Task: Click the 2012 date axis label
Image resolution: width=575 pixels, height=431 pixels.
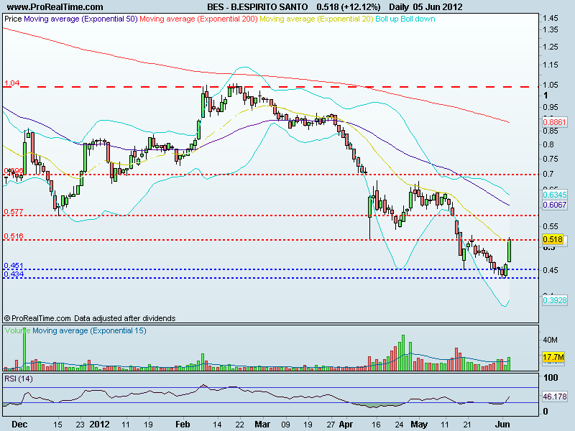Action: pyautogui.click(x=100, y=425)
